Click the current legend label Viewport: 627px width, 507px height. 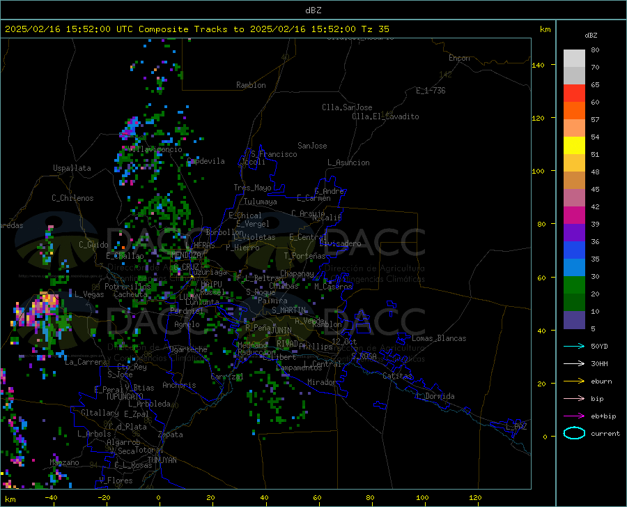coord(605,434)
